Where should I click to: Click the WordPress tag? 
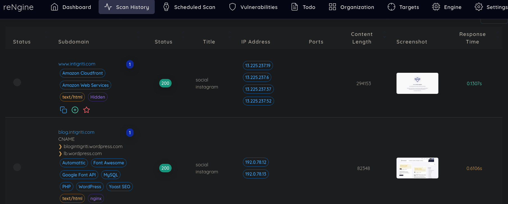coord(90,187)
